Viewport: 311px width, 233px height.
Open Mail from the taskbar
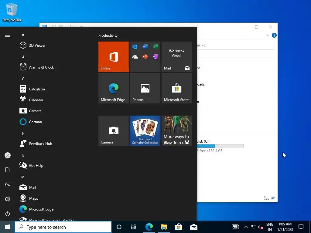193,227
